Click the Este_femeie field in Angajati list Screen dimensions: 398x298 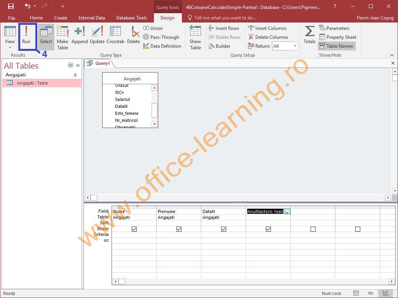coord(126,113)
